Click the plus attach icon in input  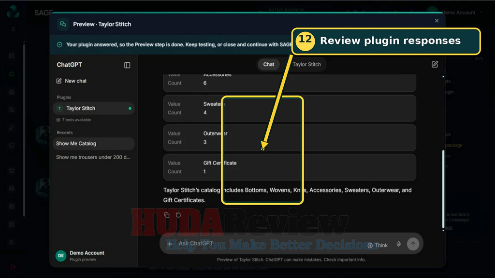pos(170,244)
